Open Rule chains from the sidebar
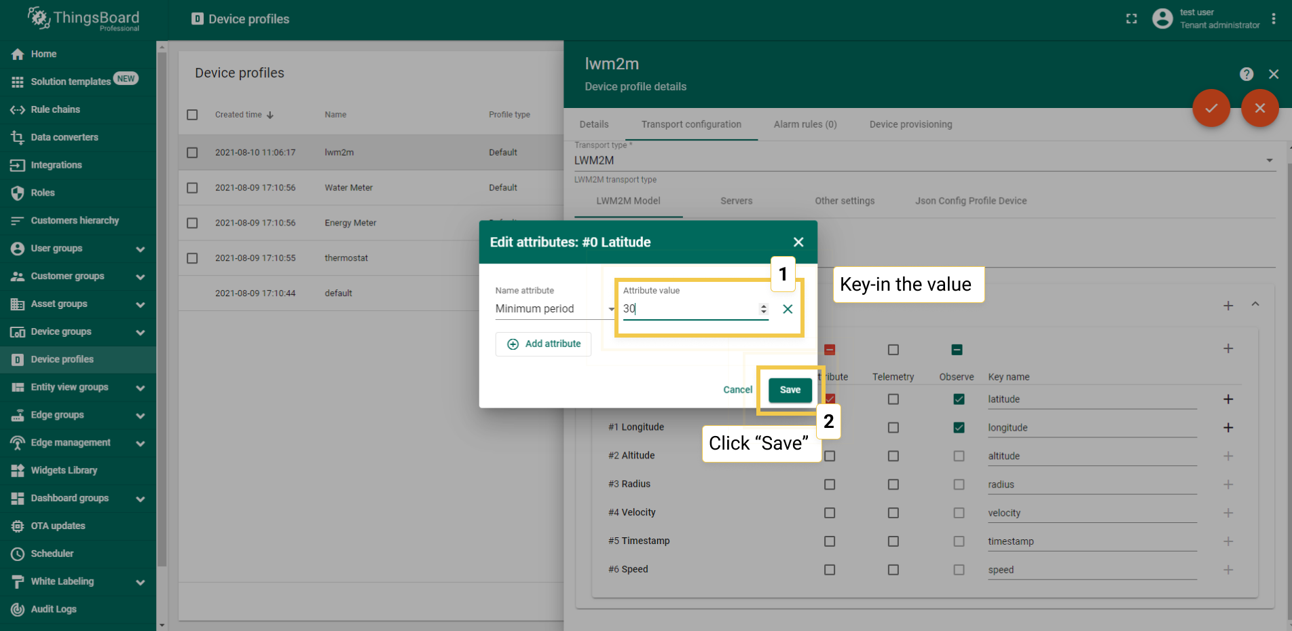 55,109
